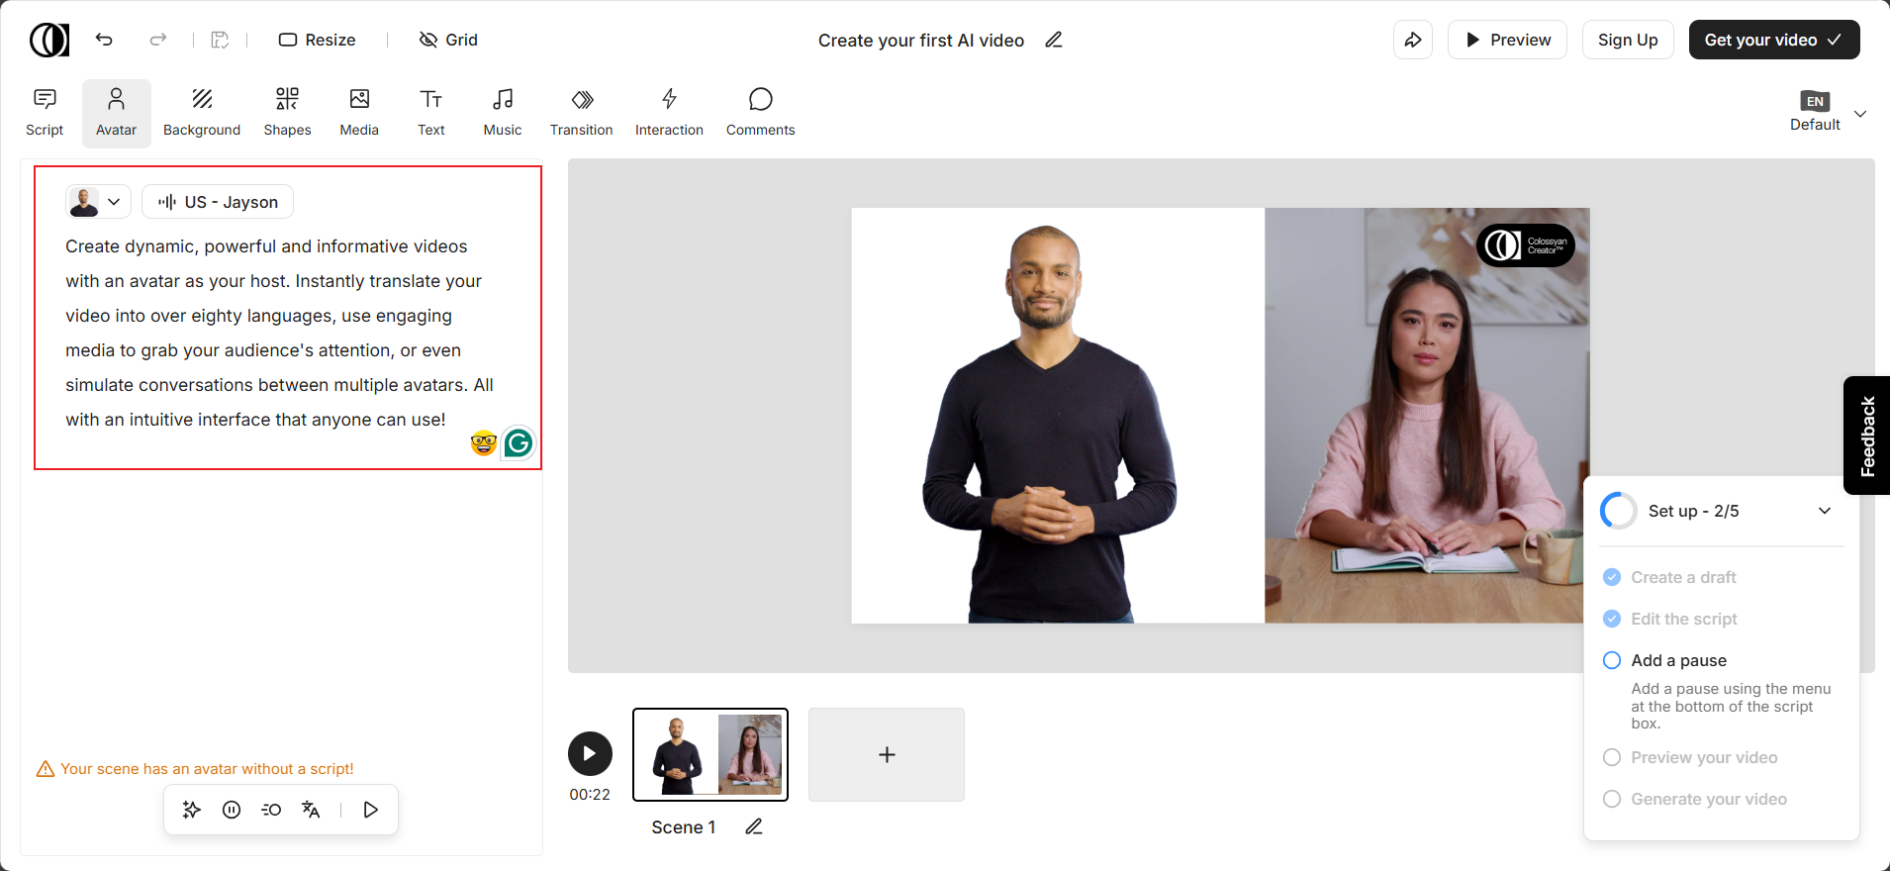Edit the video title with the pencil icon
The width and height of the screenshot is (1890, 871).
click(1054, 40)
